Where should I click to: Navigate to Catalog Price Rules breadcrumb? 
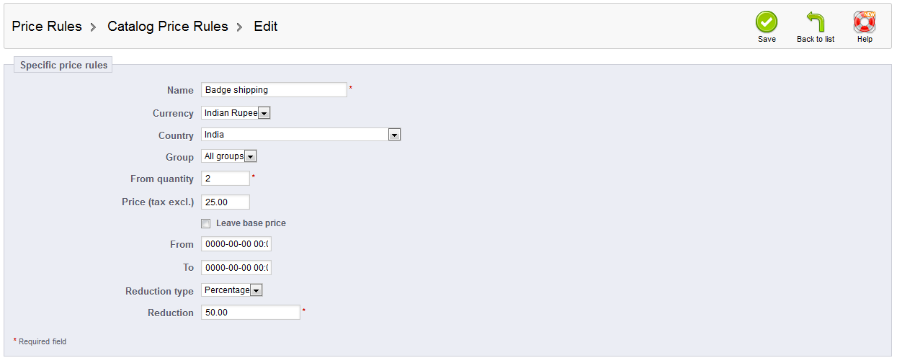pyautogui.click(x=168, y=27)
